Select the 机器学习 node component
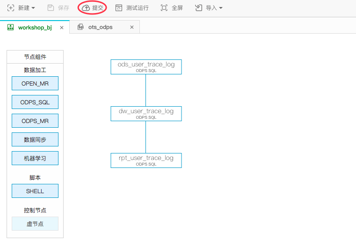 point(35,158)
